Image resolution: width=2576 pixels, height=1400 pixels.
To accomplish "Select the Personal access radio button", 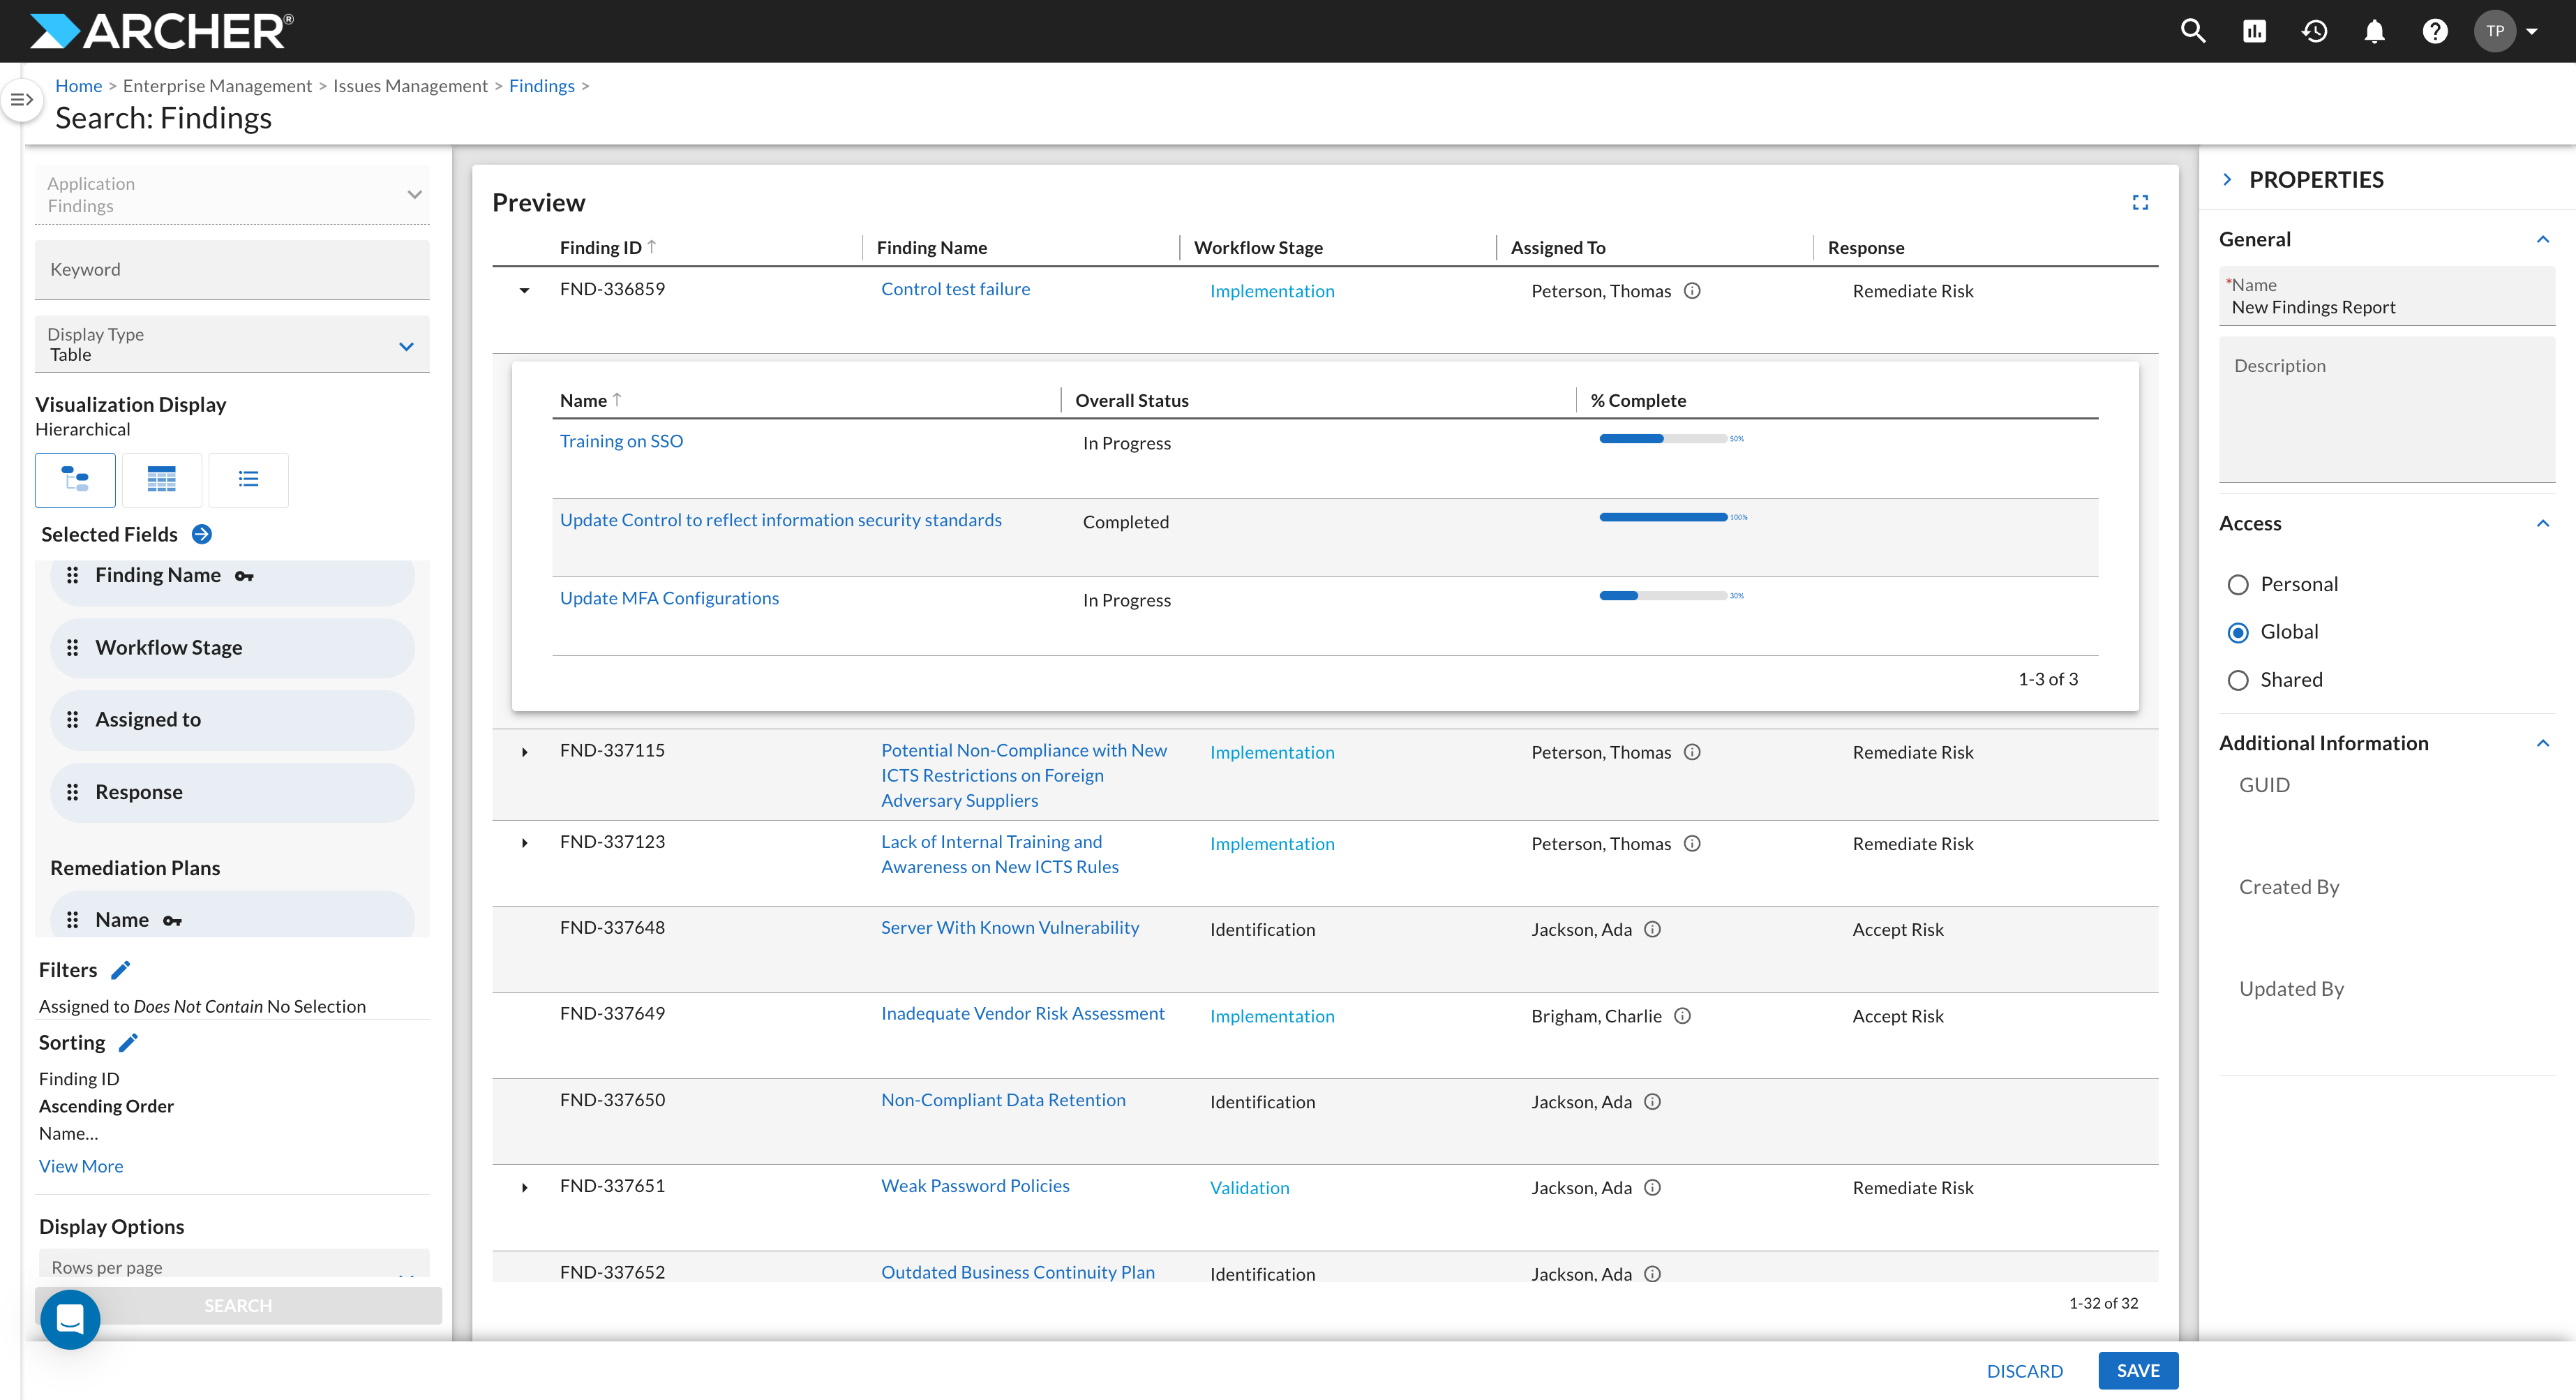I will tap(2238, 585).
